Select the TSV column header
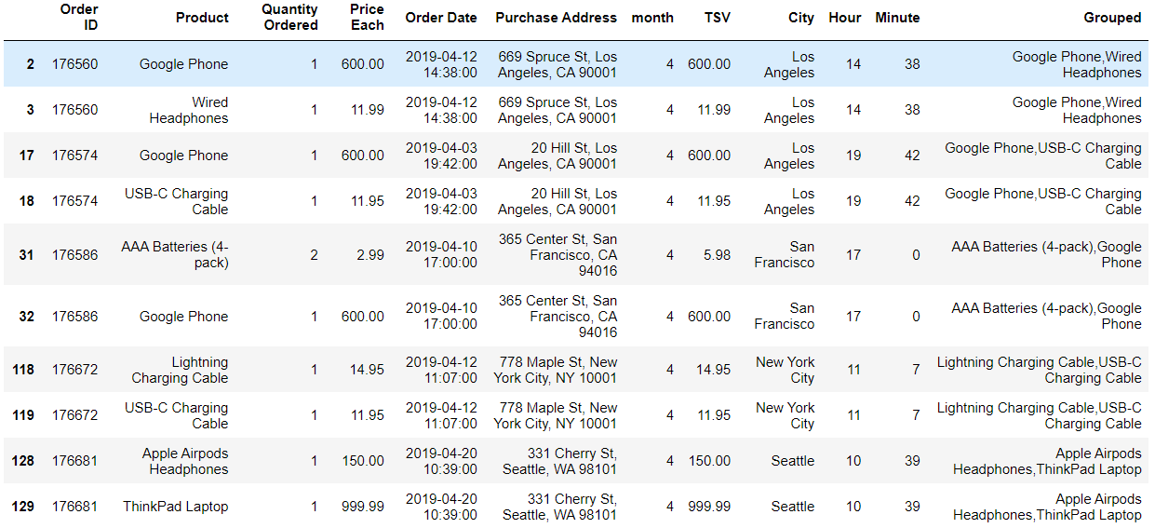This screenshot has height=528, width=1155. (x=717, y=18)
